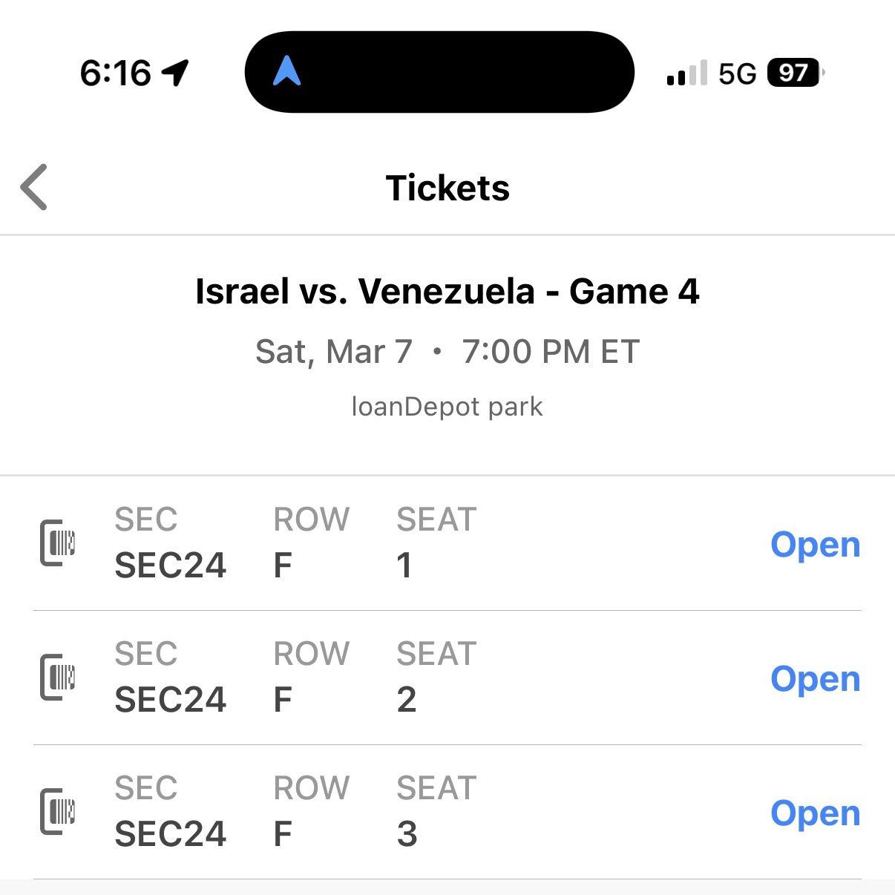Tap the battery indicator showing 97

click(795, 73)
